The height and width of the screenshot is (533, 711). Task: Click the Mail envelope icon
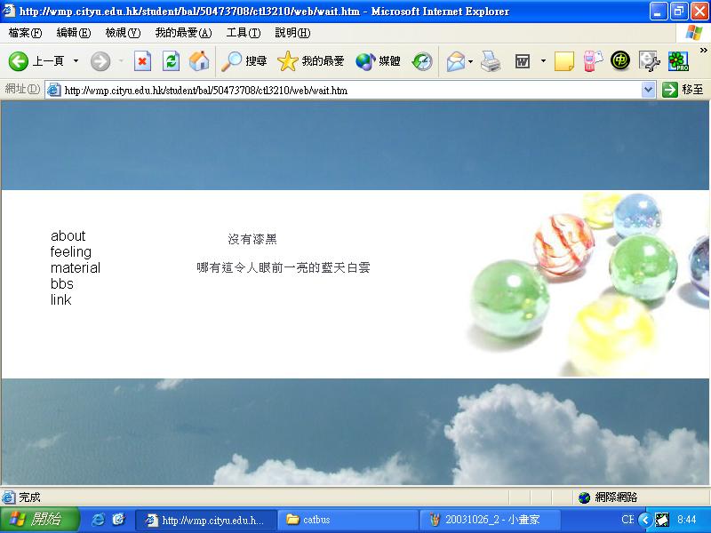tap(455, 61)
